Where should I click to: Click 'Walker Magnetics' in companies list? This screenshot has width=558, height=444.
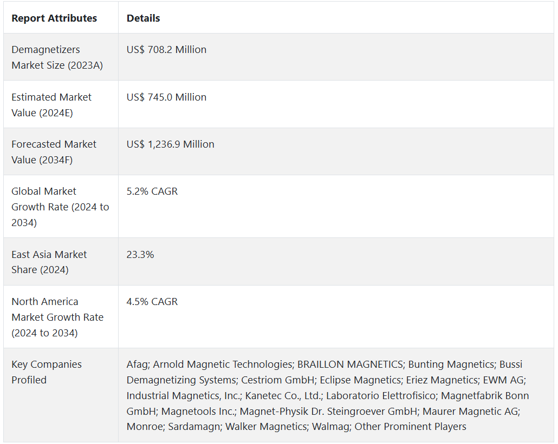point(266,427)
